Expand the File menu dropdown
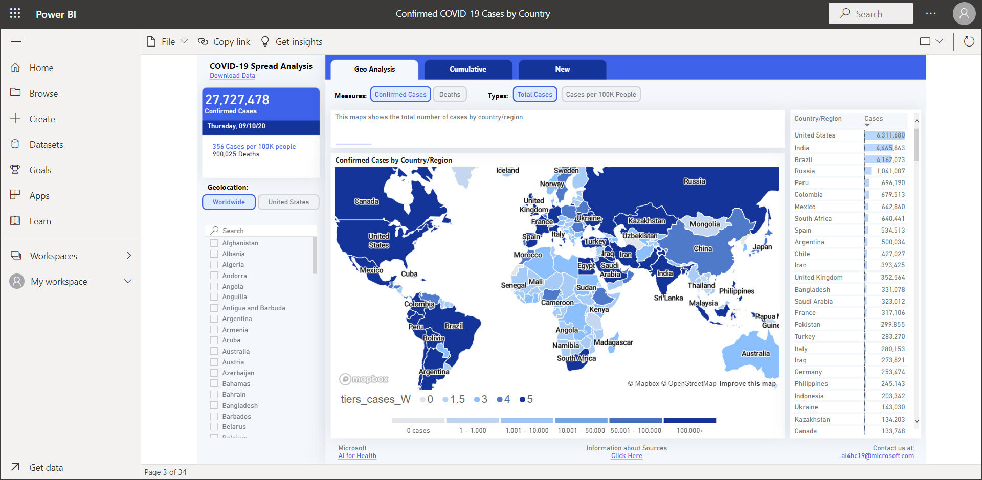The height and width of the screenshot is (480, 982). pyautogui.click(x=184, y=41)
